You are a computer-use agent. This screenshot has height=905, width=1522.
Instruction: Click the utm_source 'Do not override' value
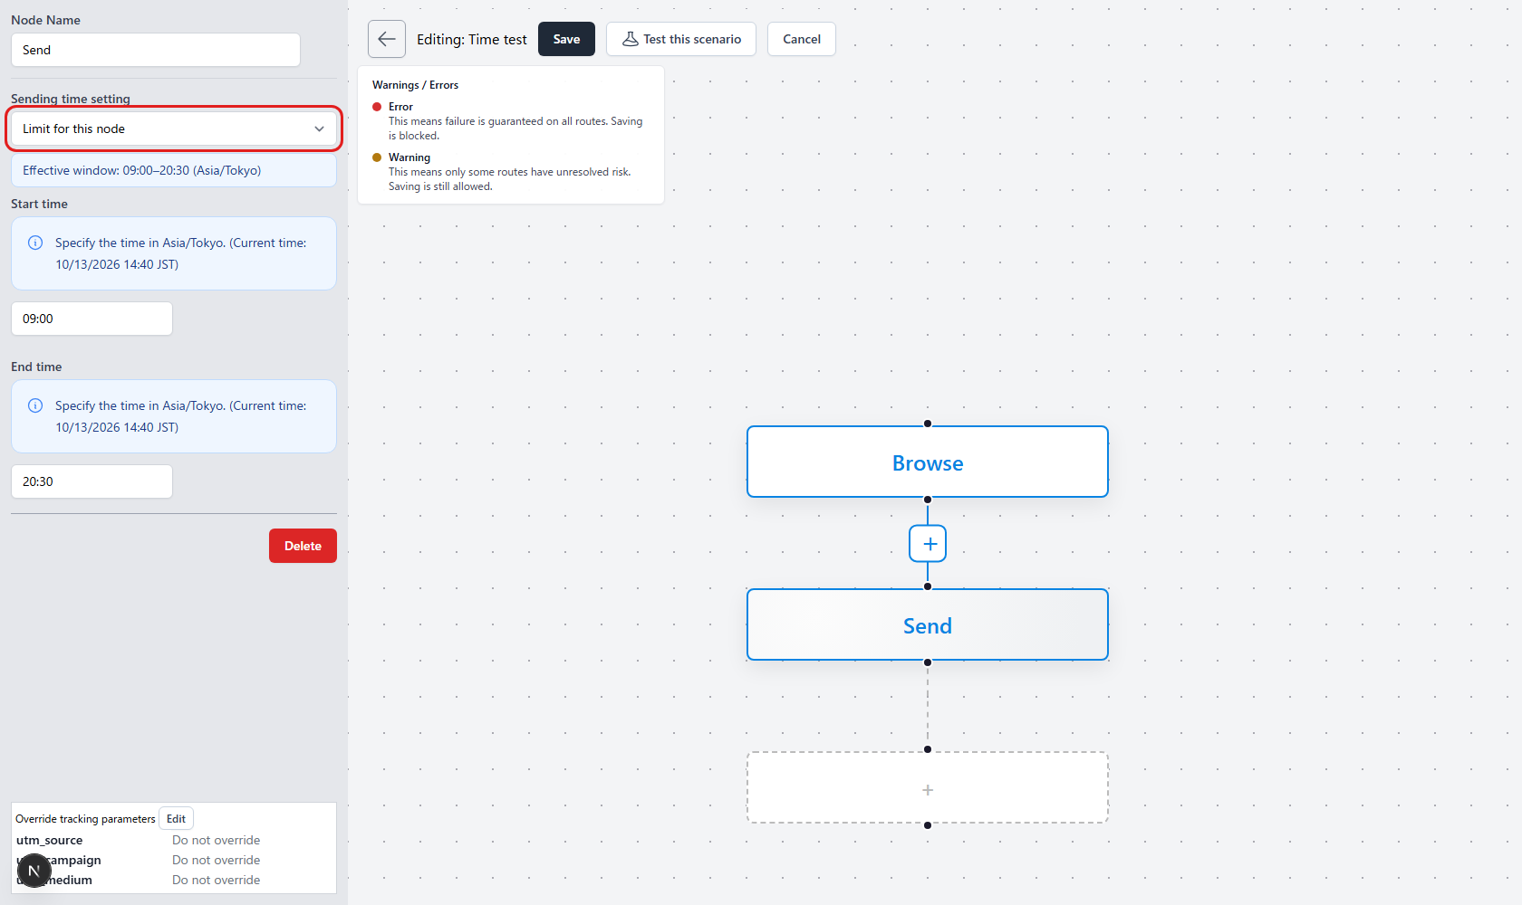[216, 840]
